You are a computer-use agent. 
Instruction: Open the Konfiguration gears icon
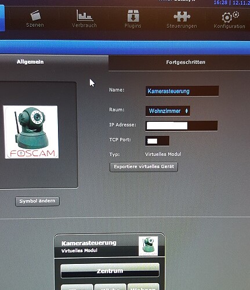230,17
